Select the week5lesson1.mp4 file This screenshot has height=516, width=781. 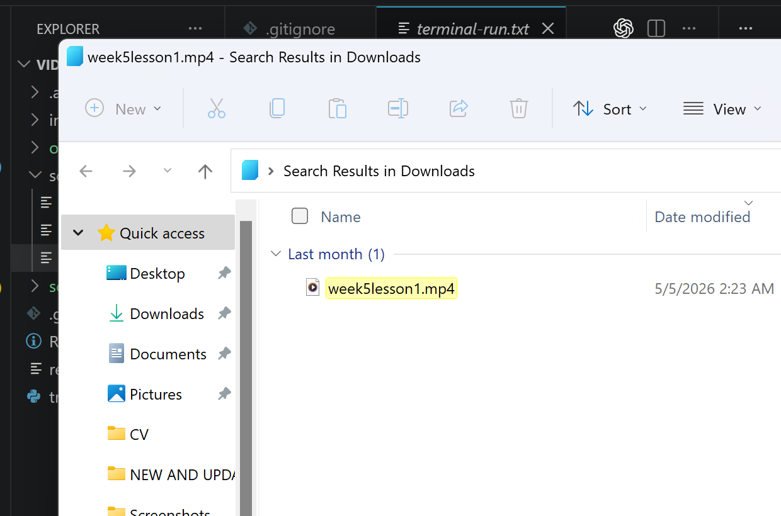pyautogui.click(x=391, y=289)
